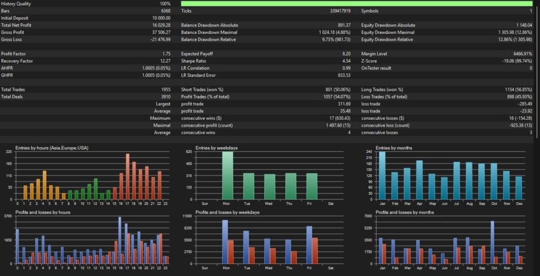Select the consecutive wins value "17 (630.43)"
Viewport: 540px width, 276px height.
(x=339, y=118)
